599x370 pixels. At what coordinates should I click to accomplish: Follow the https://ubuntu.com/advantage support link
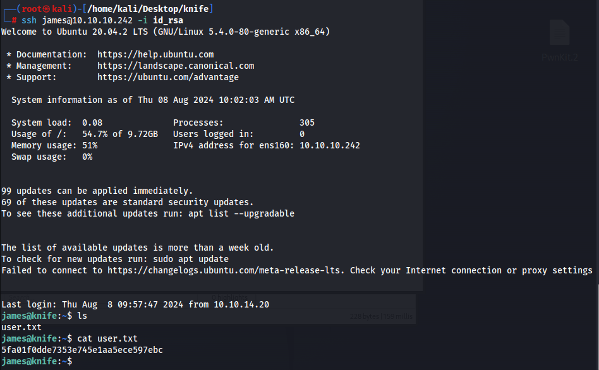click(x=168, y=78)
